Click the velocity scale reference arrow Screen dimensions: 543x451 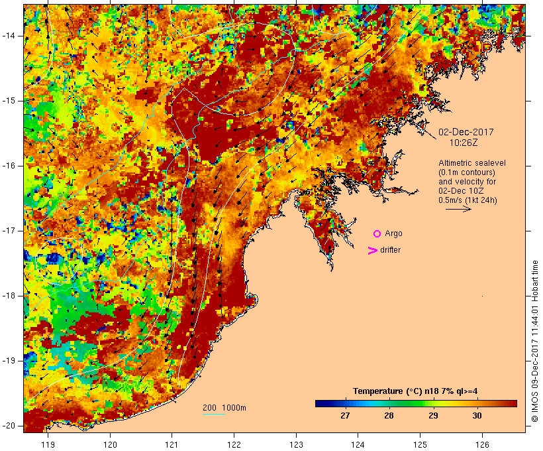(x=458, y=209)
